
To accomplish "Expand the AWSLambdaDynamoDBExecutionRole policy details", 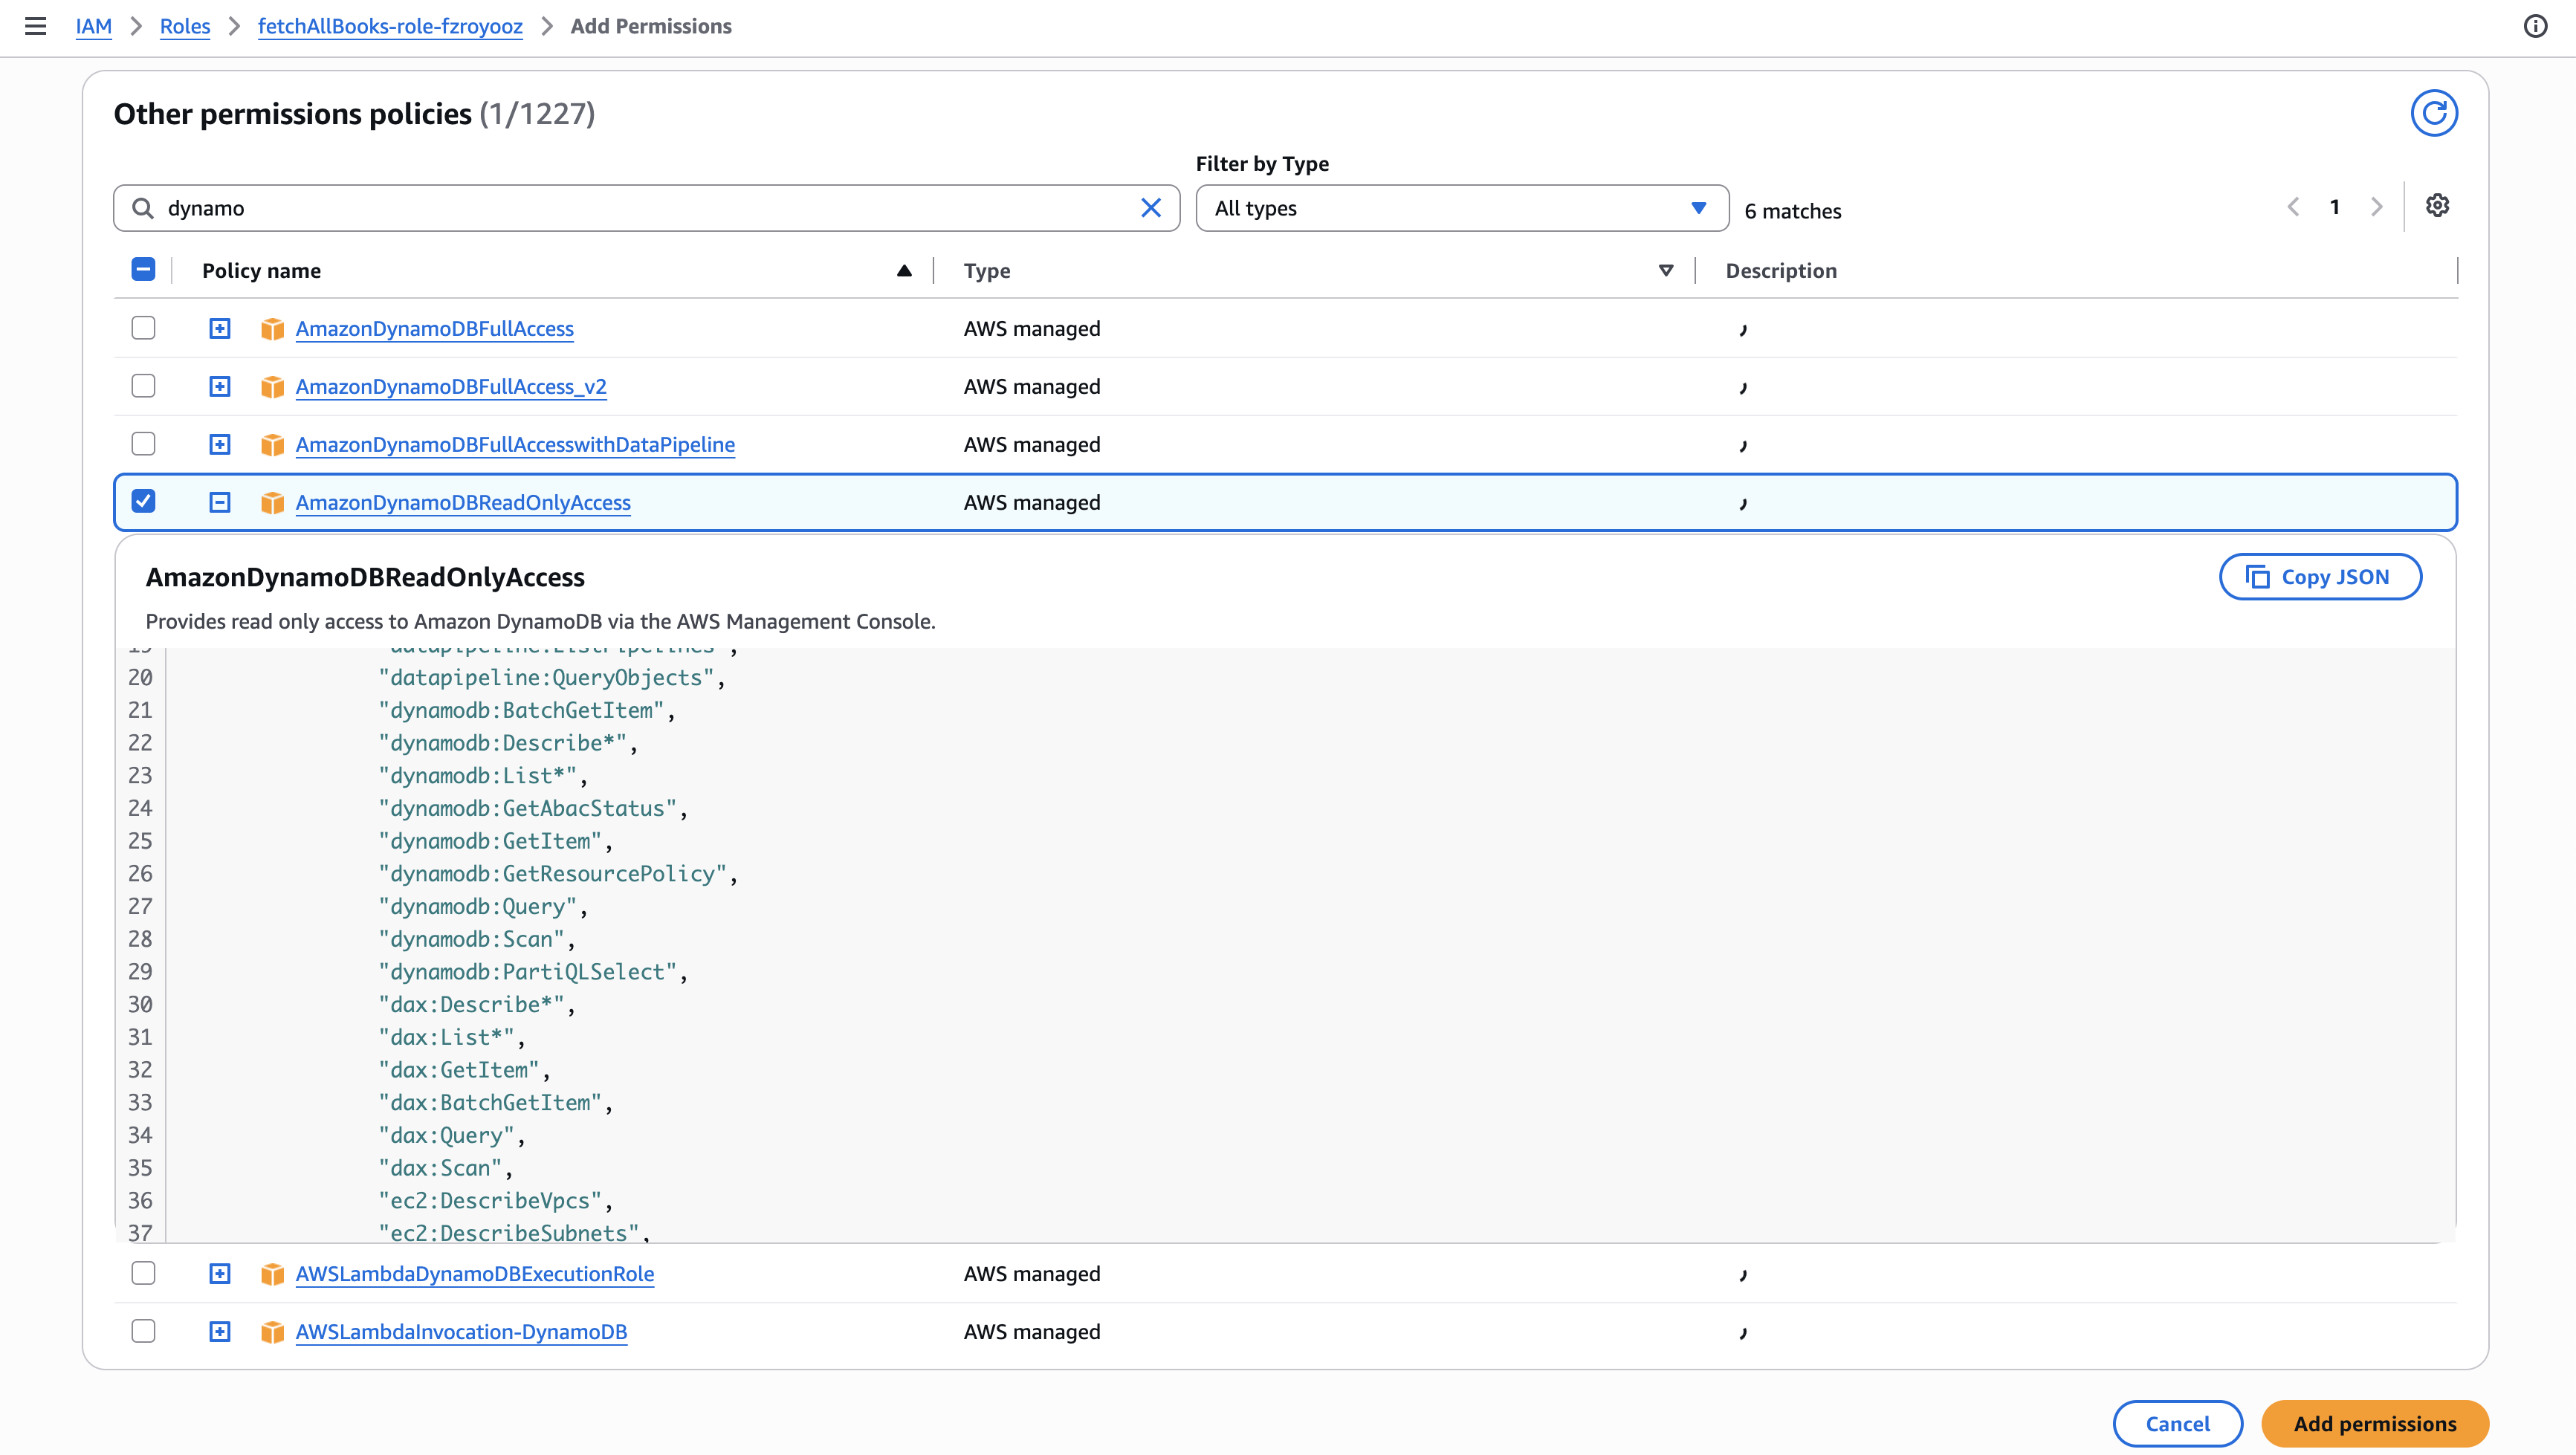I will point(220,1274).
